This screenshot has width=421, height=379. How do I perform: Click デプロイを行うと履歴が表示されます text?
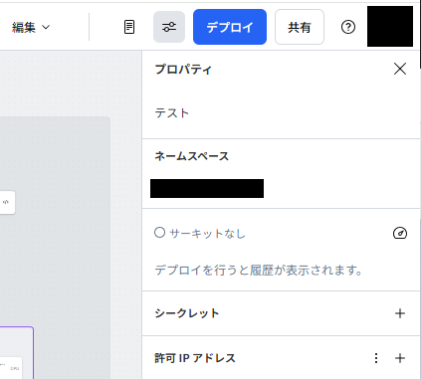click(259, 270)
